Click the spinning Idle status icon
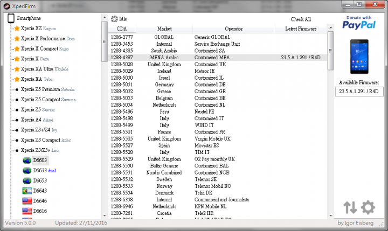The image size is (388, 231). pos(114,19)
